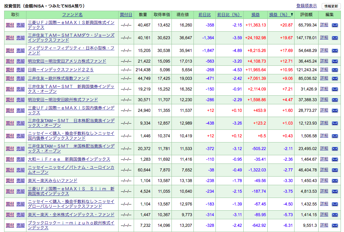
Task: Click 売却 for 日興－インデックスファンド225
Action: pyautogui.click(x=21, y=70)
